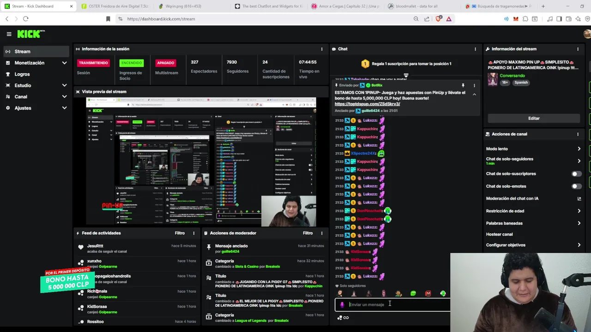Collapse the pinned message with the chevron
Screen dimensions: 591x332
(x=474, y=94)
